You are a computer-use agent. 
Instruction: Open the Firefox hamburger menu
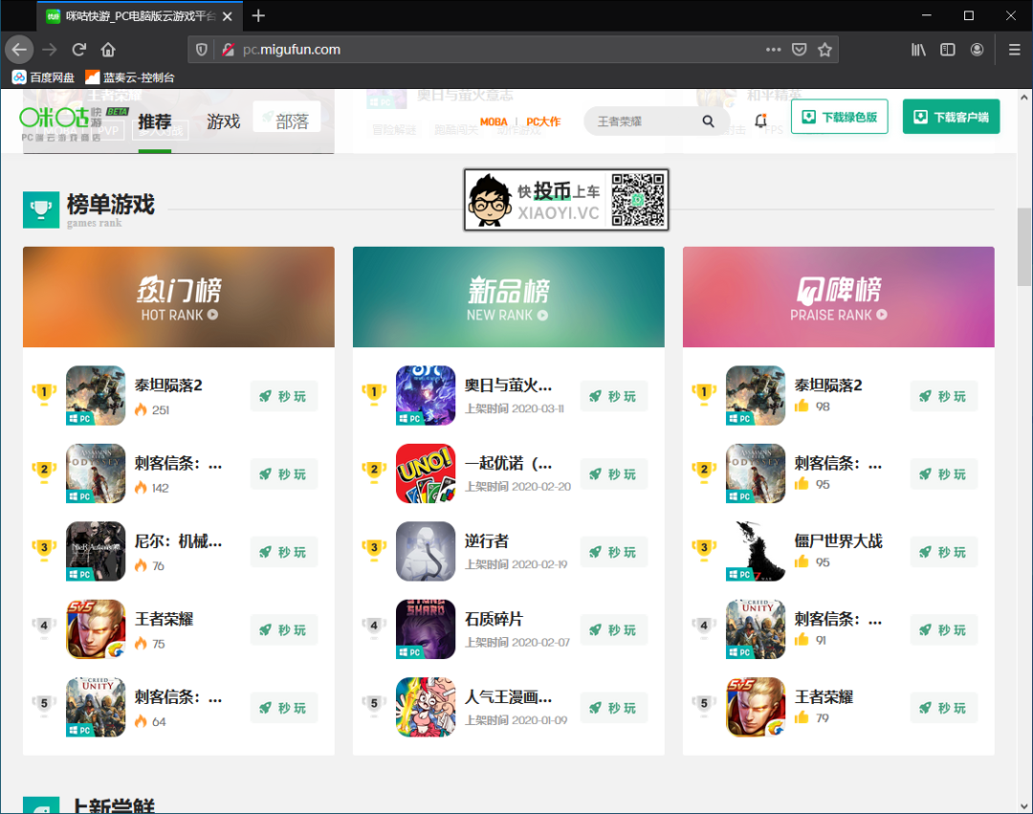point(1013,49)
